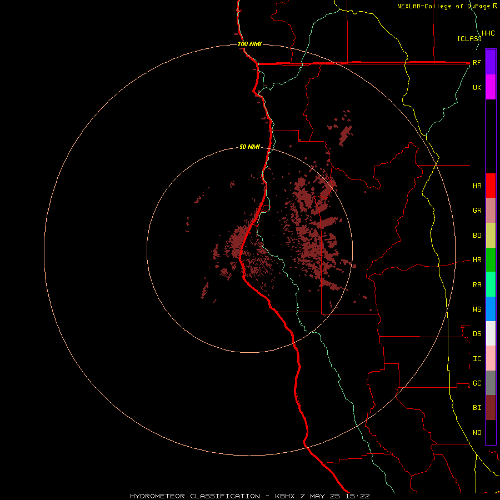This screenshot has height=500, width=500.
Task: Click the KBHX radar site identifier
Action: [x=285, y=496]
